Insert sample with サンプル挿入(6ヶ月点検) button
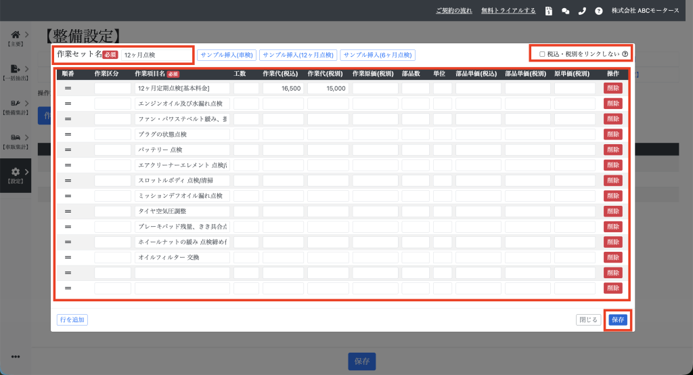This screenshot has height=375, width=693. point(378,55)
